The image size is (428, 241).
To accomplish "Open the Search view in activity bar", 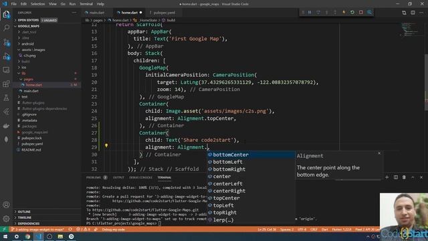I will pos(6,28).
